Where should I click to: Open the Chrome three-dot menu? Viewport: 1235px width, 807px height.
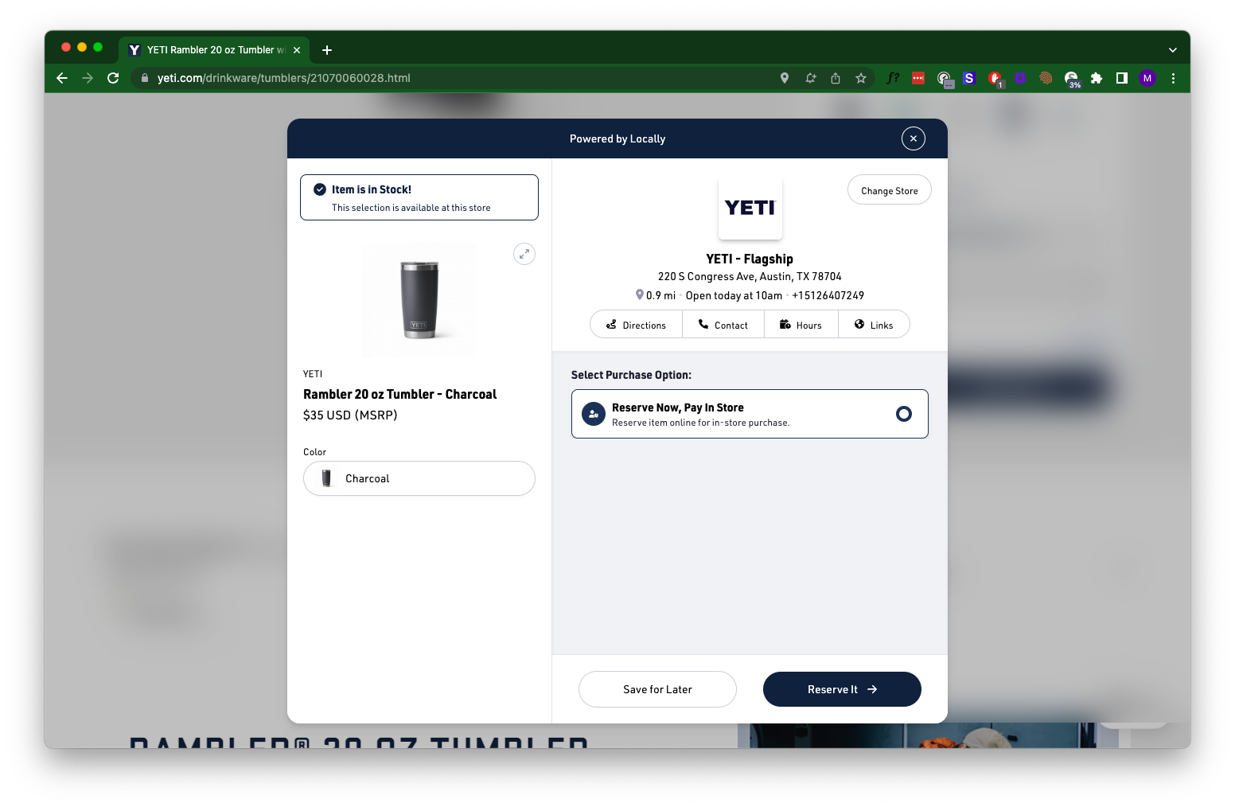[1173, 78]
